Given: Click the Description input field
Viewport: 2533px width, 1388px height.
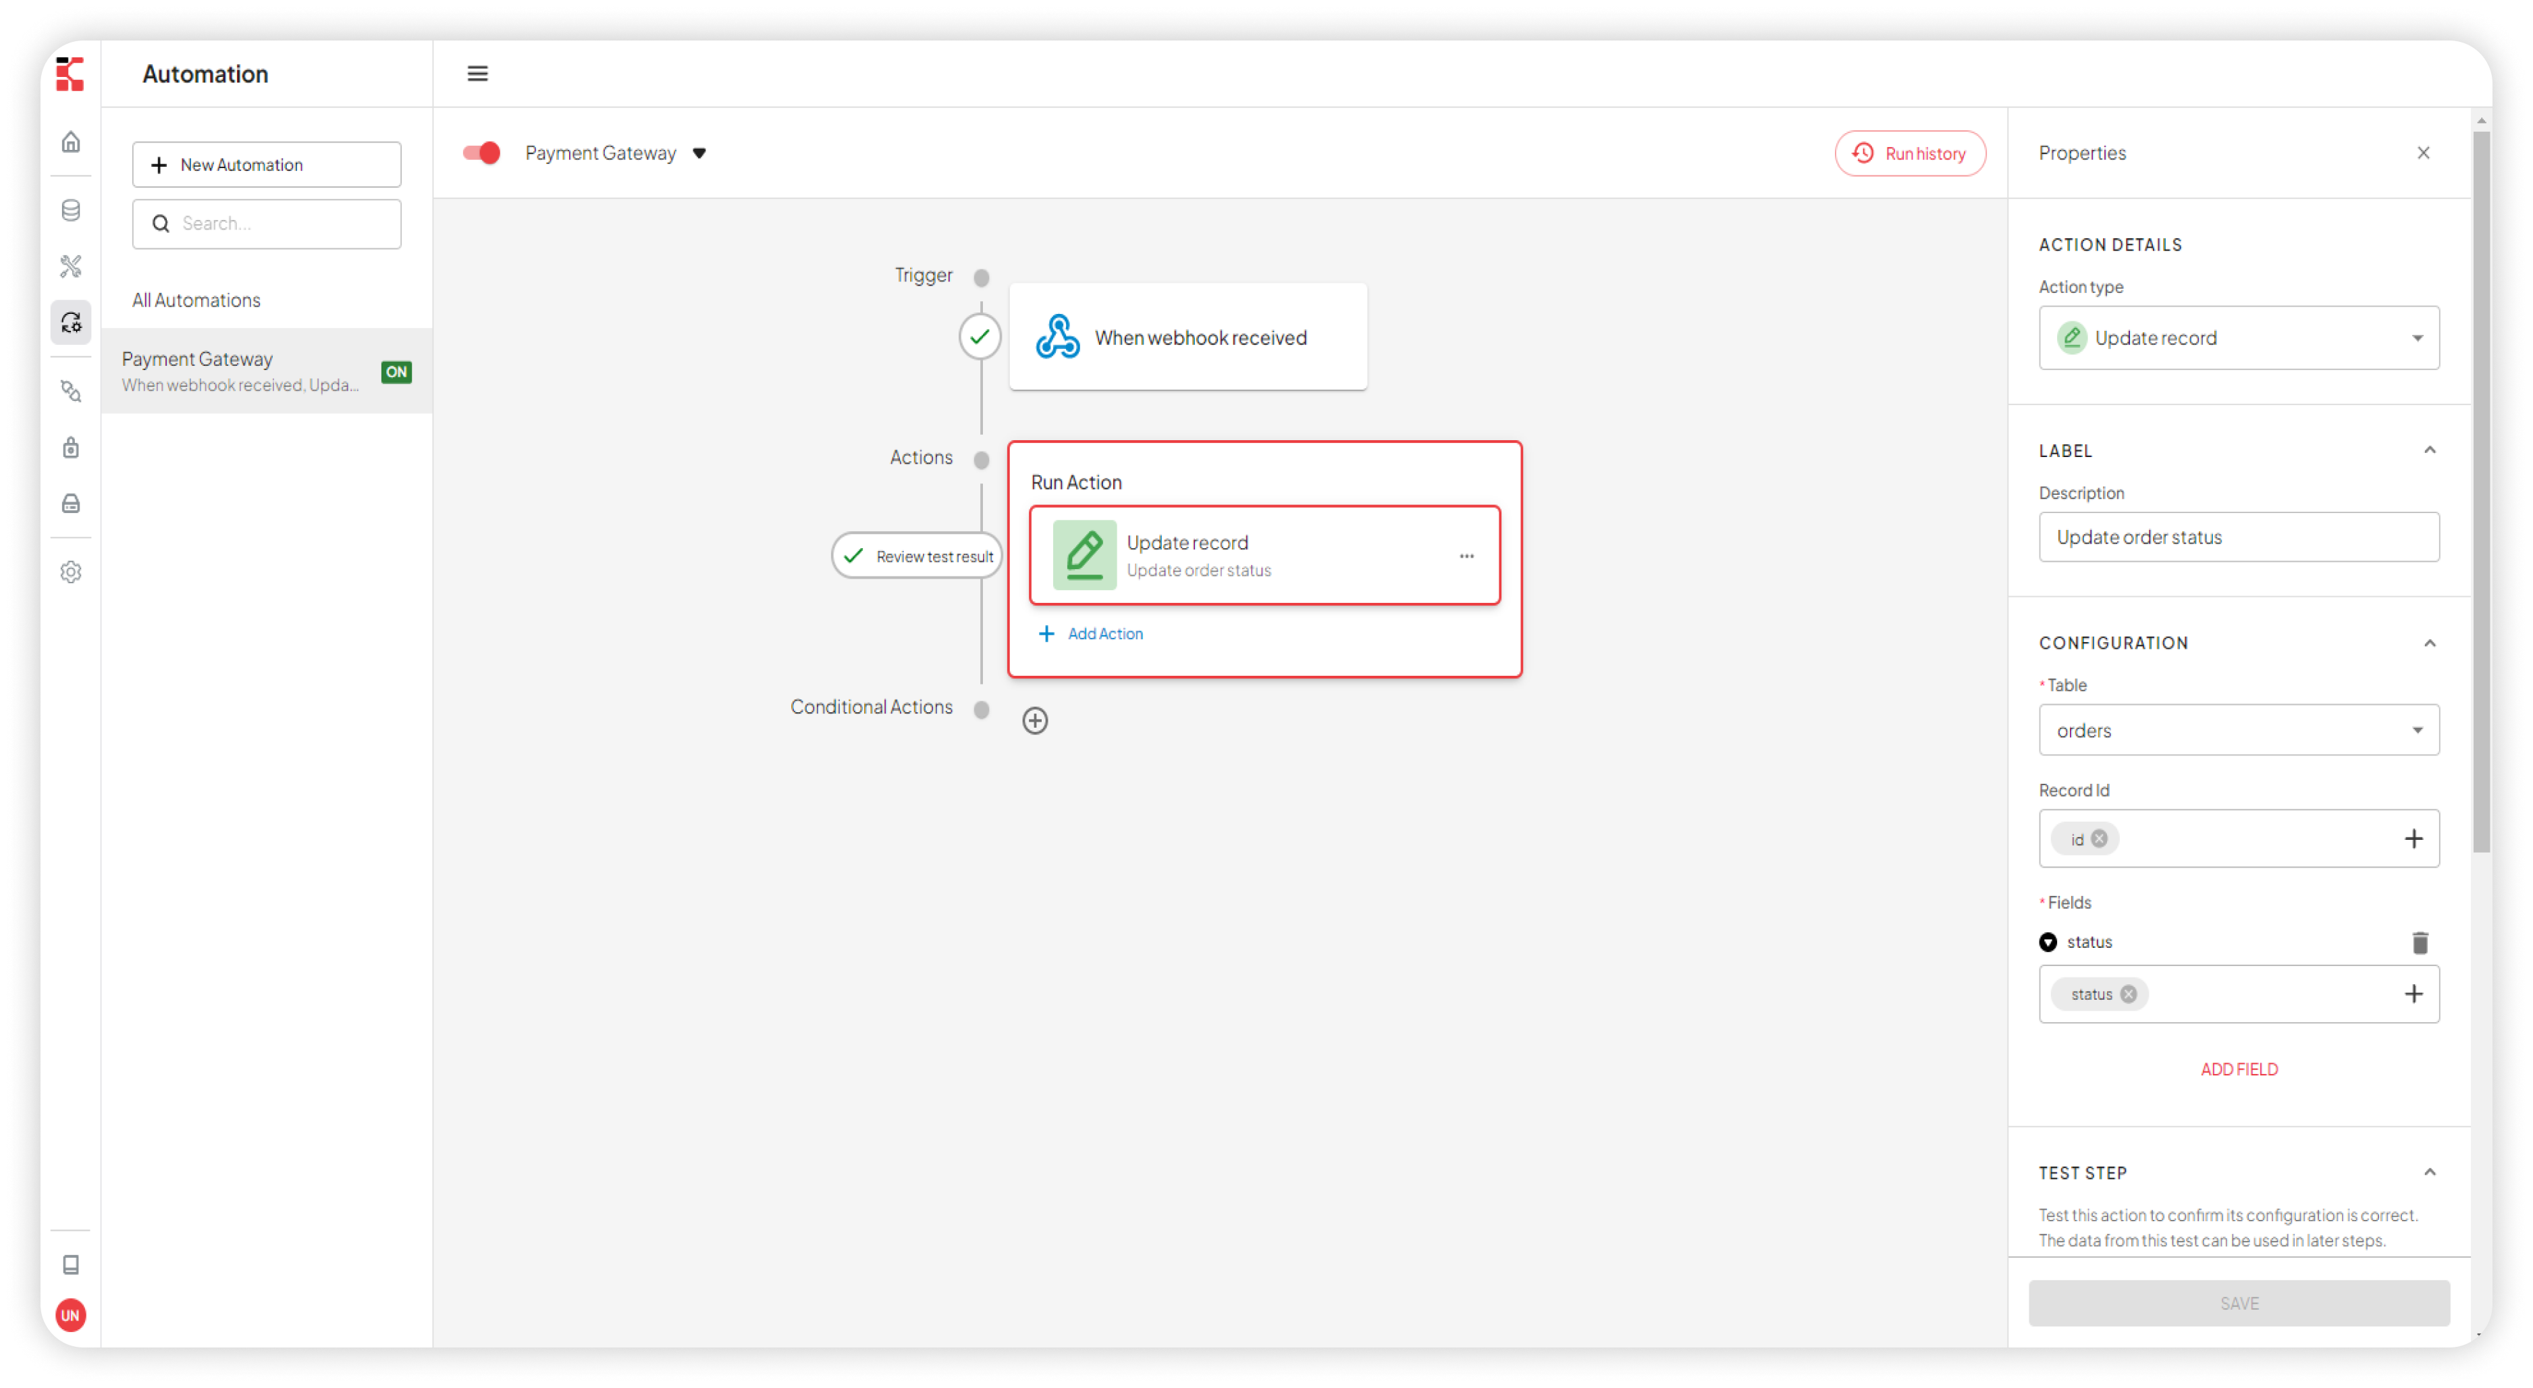Looking at the screenshot, I should coord(2238,537).
